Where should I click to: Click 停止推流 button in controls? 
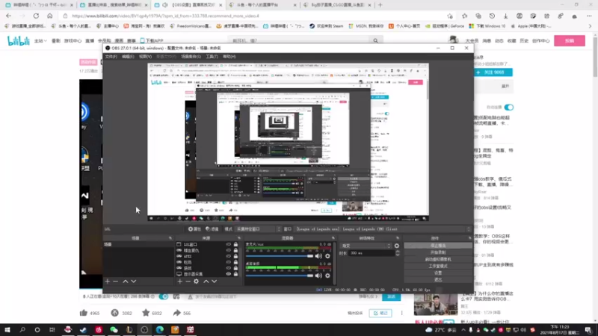(x=438, y=246)
